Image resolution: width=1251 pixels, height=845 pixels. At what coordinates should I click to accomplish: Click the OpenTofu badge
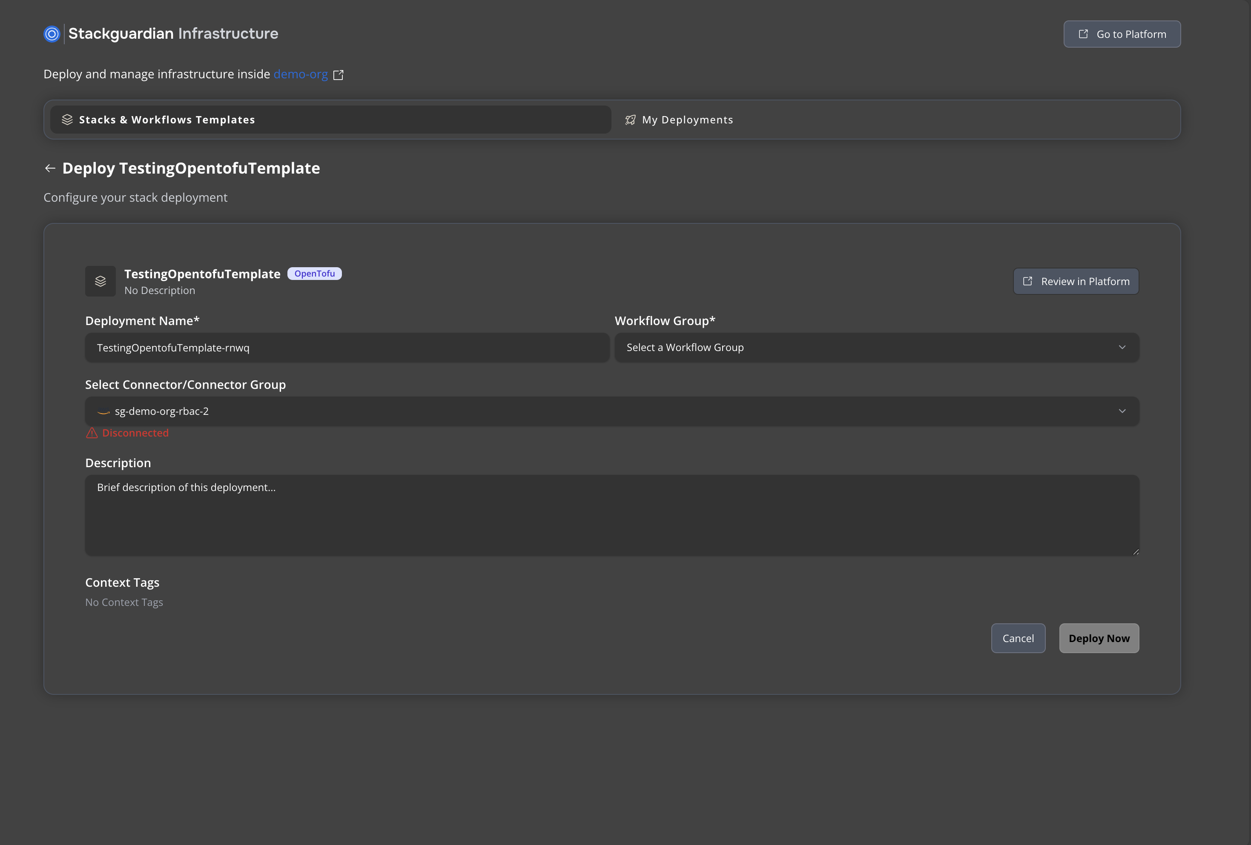(x=314, y=274)
